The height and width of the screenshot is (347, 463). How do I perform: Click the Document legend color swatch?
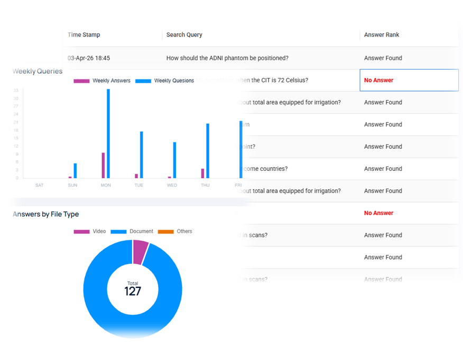point(118,232)
